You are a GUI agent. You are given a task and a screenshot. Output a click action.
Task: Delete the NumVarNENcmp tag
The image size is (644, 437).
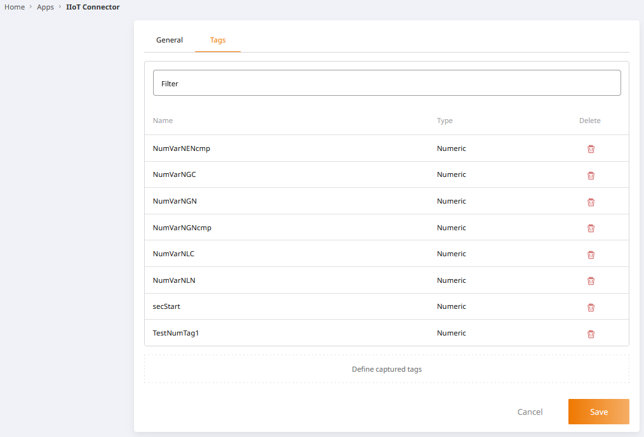tap(591, 149)
